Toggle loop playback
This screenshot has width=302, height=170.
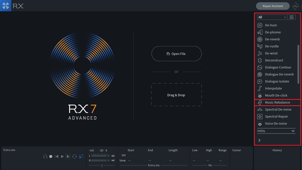point(75,156)
